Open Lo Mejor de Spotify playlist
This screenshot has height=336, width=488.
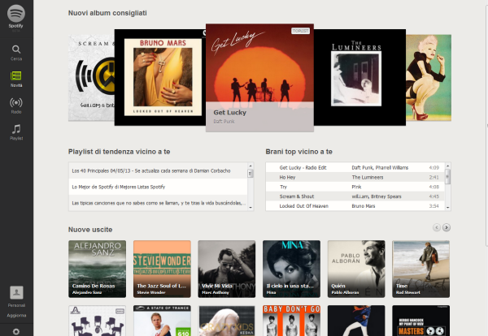pyautogui.click(x=158, y=187)
